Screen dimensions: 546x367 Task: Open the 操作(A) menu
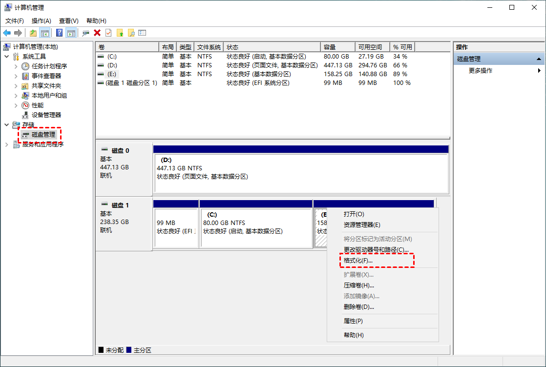(x=41, y=21)
